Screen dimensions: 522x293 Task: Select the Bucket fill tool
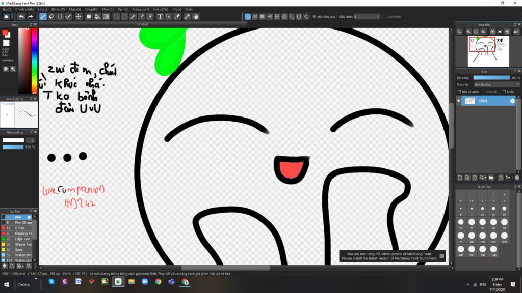point(97,17)
